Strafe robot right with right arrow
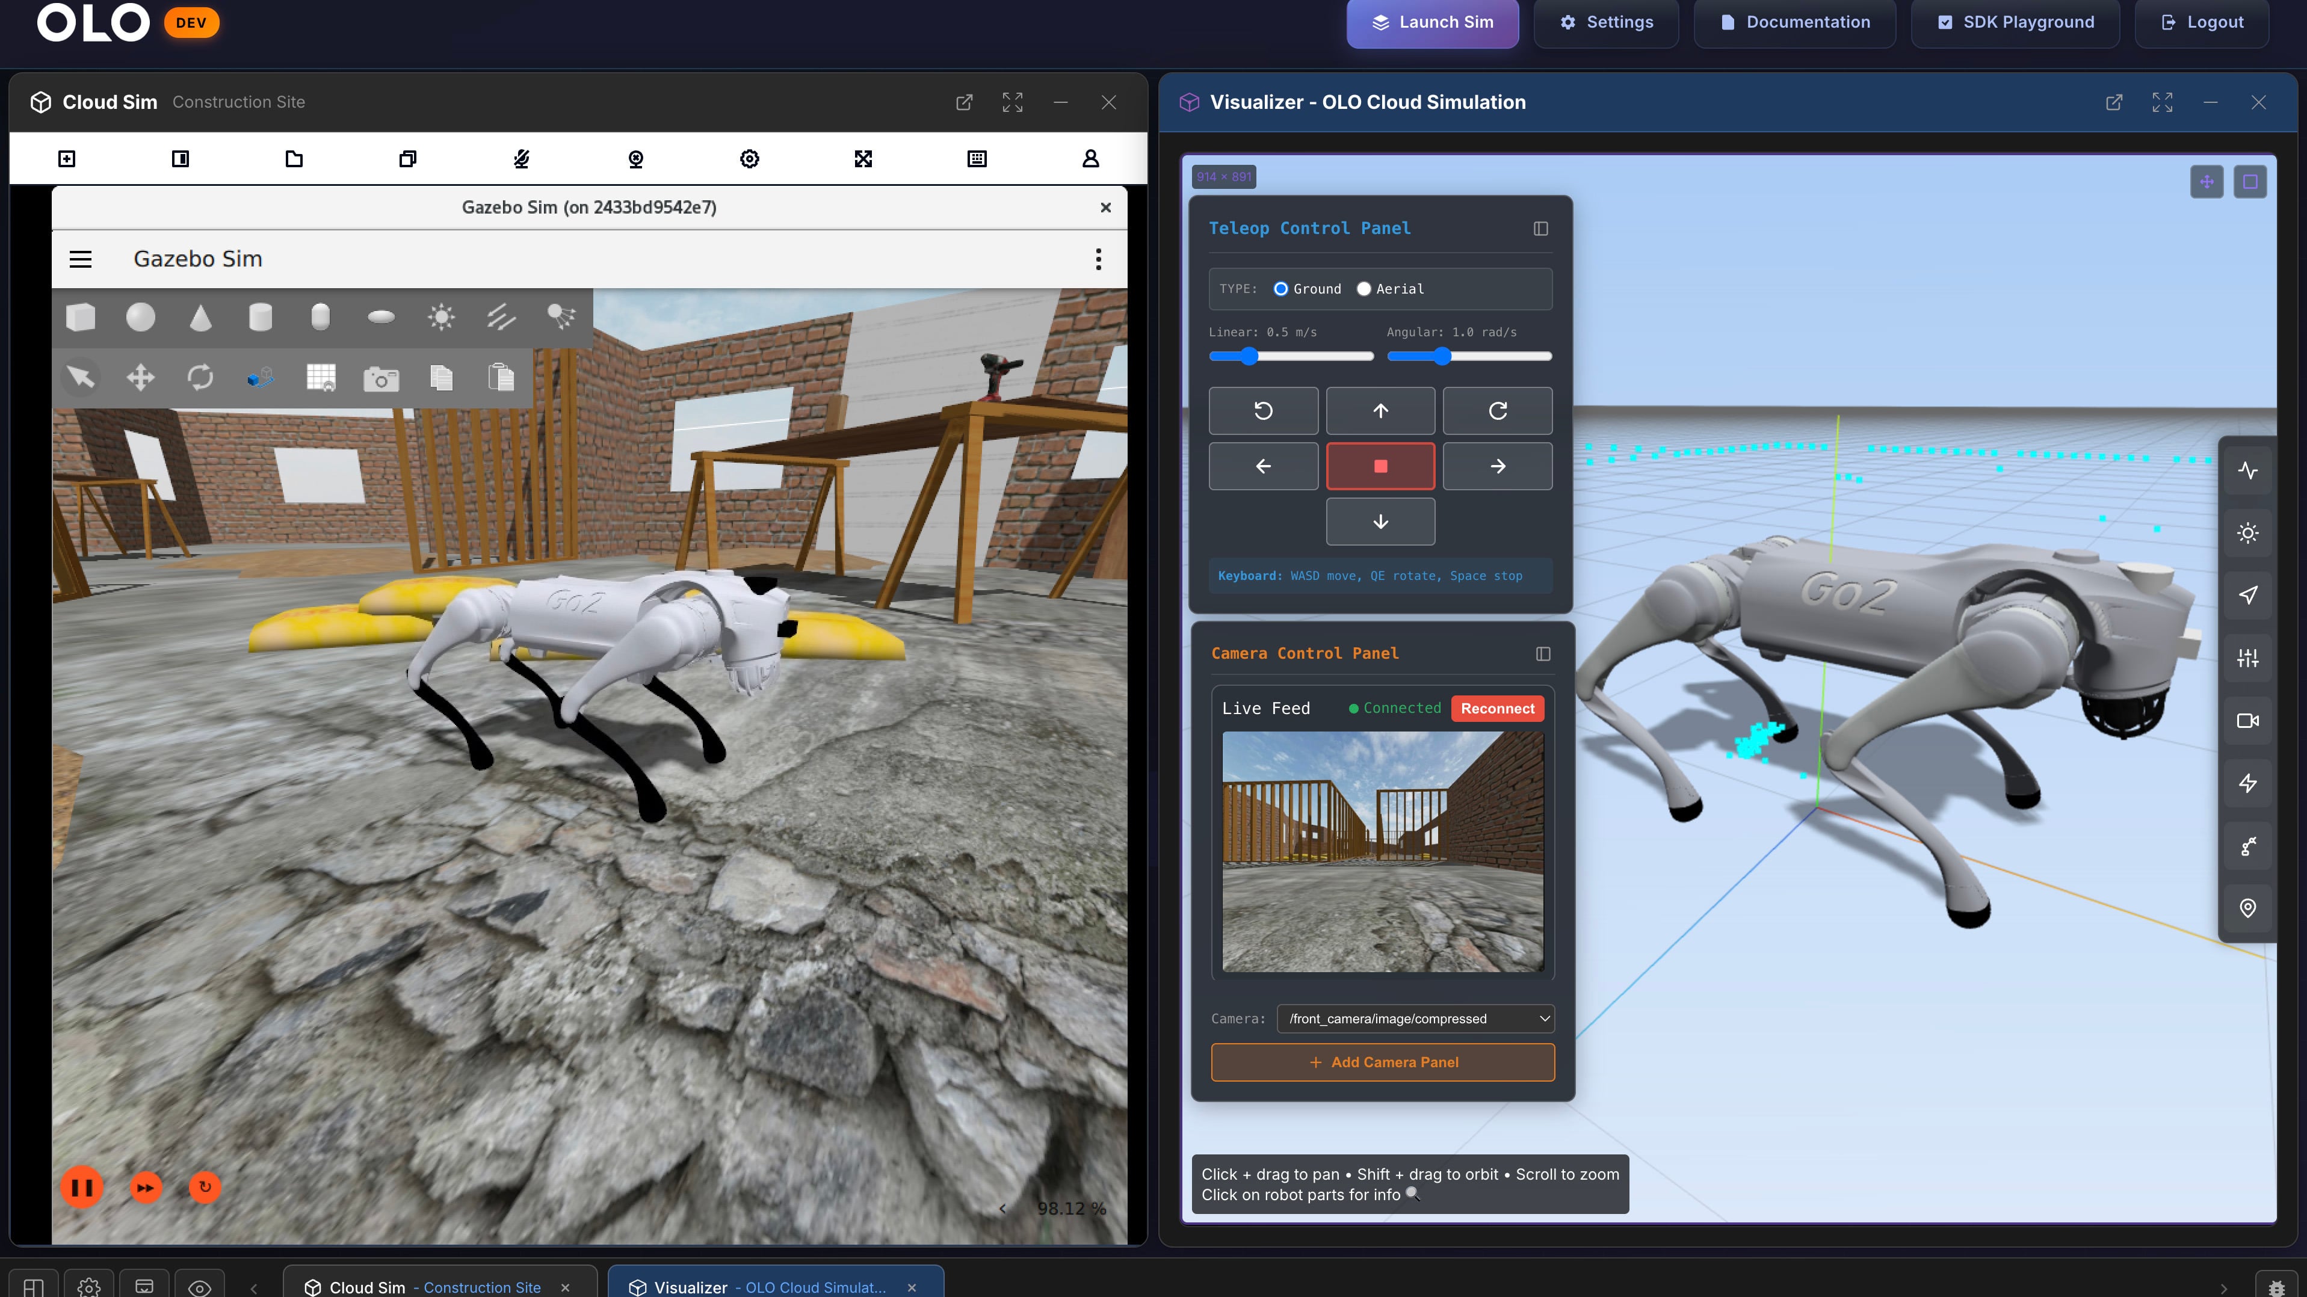Viewport: 2307px width, 1297px height. pyautogui.click(x=1498, y=466)
